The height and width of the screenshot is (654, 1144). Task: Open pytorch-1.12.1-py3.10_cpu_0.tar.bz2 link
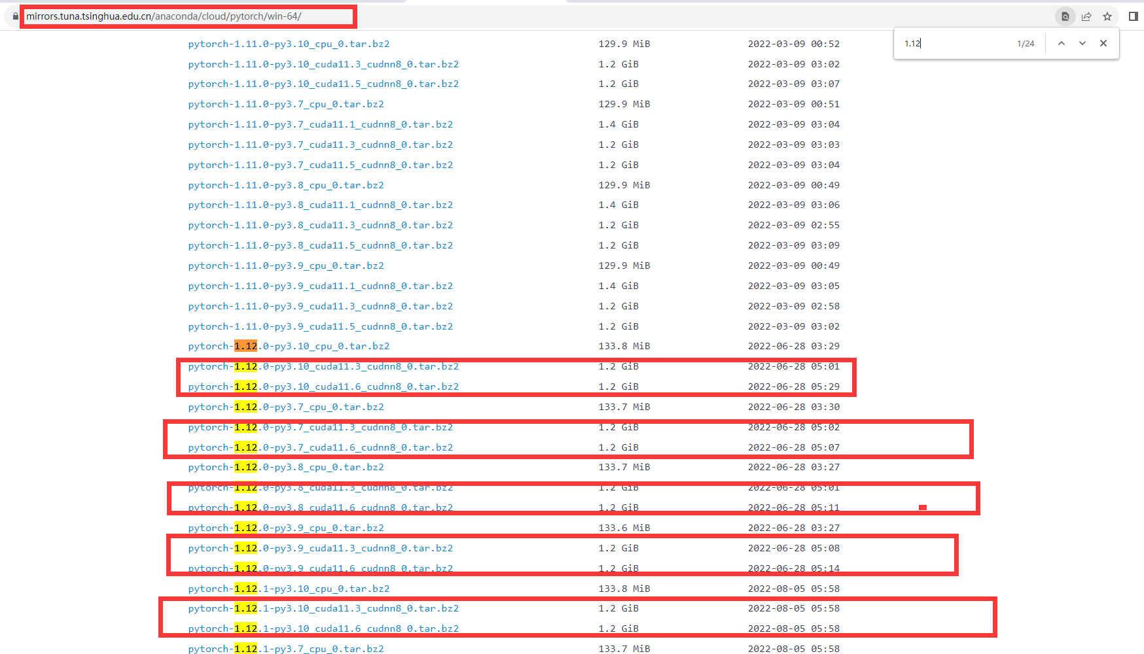(x=289, y=589)
